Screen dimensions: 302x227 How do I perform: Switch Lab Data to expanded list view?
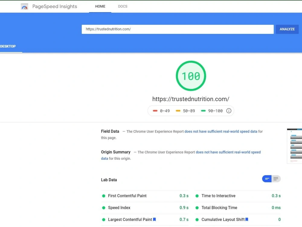point(276,179)
